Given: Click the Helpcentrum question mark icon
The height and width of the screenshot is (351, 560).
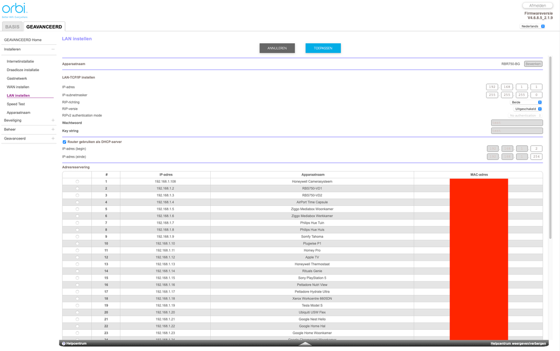Looking at the screenshot, I should [x=63, y=344].
